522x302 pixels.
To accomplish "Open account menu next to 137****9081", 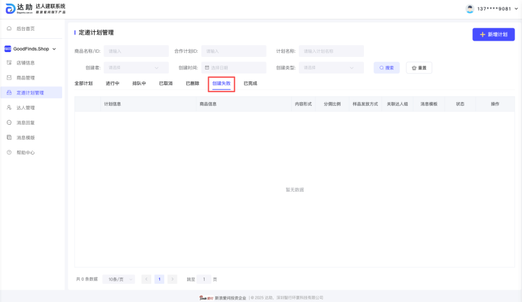I will tap(516, 9).
